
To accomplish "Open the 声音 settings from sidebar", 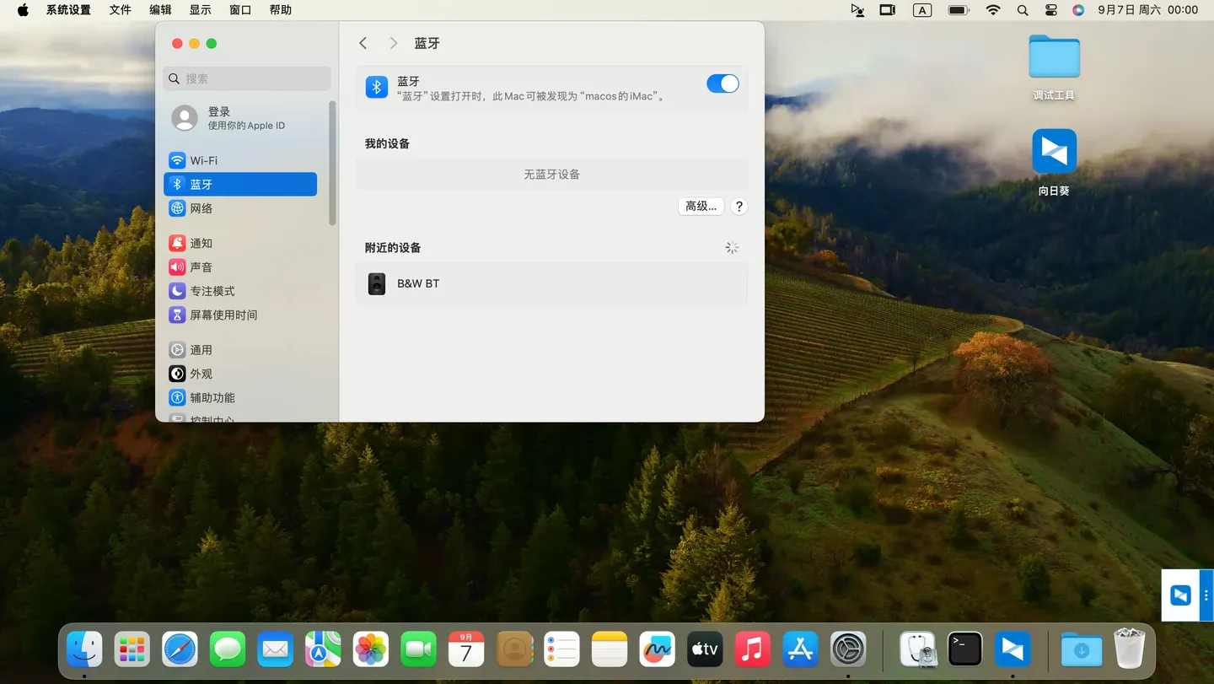I will coord(201,267).
